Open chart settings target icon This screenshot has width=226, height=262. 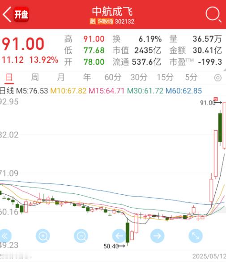pos(217,78)
